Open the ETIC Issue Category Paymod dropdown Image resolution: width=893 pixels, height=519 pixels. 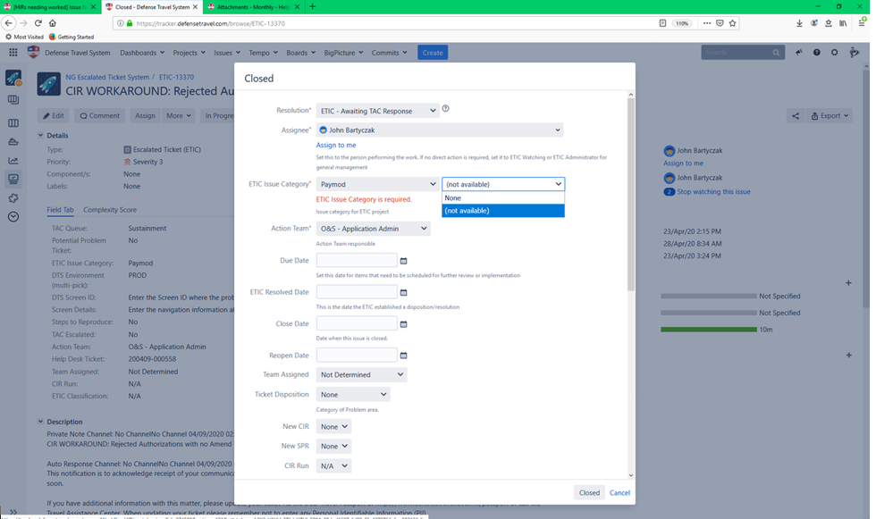[x=377, y=184]
